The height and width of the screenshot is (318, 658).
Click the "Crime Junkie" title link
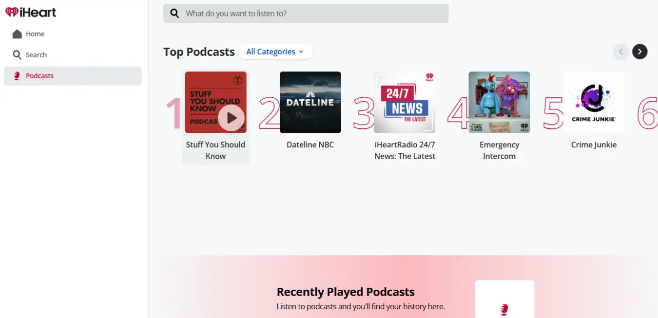point(594,145)
